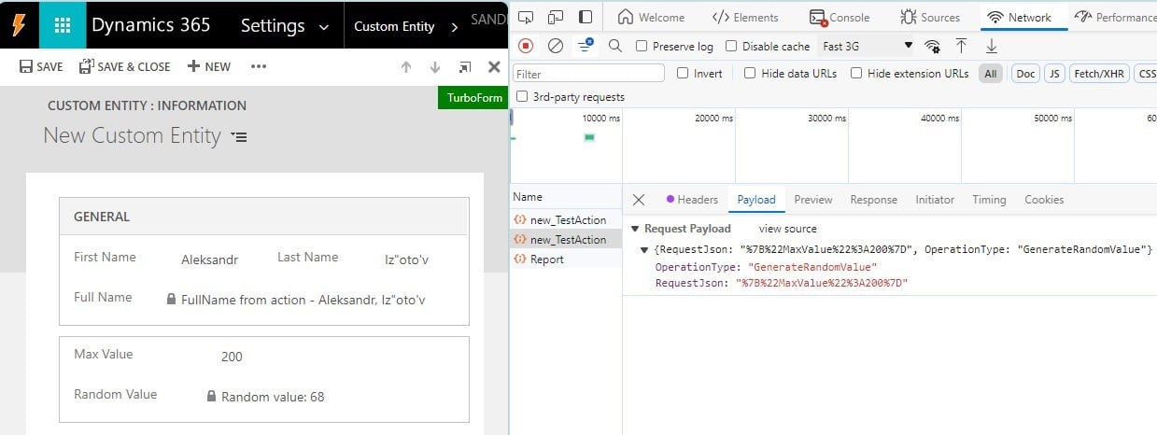Select the All request type filter
The image size is (1157, 435).
pyautogui.click(x=991, y=74)
